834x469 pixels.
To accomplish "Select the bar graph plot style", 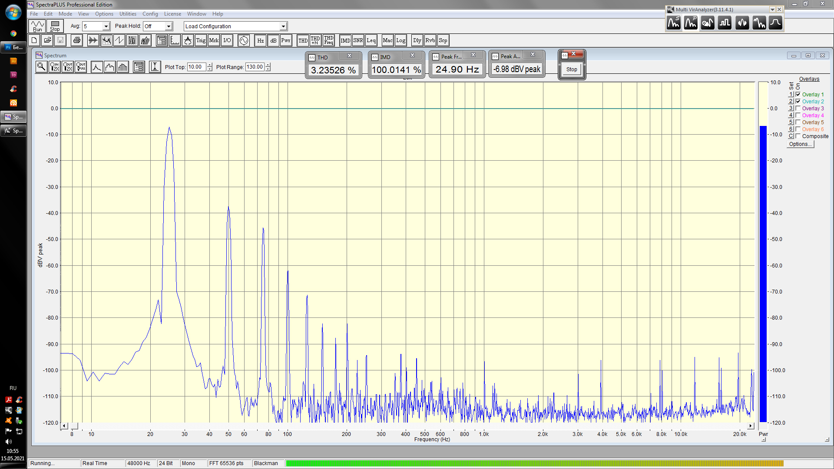I will click(123, 67).
